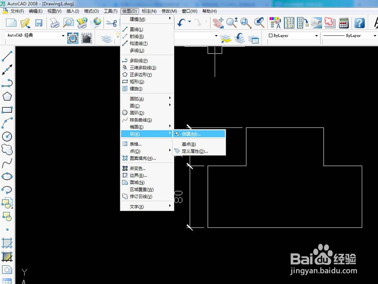
Task: Expand 圆弧(A) submenu
Action: tap(147, 99)
